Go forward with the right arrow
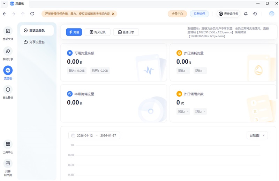 (14, 14)
